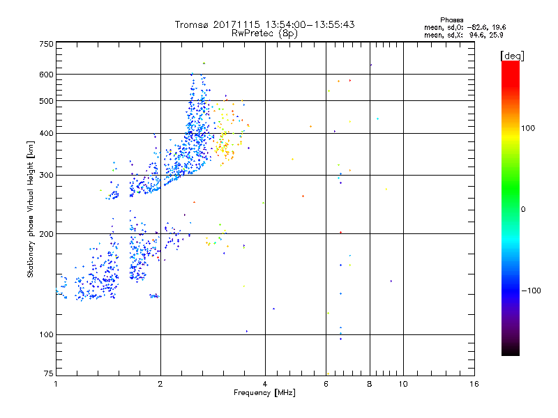558x418 pixels.
Task: Click the '[deg]' colorbar unit label
Action: click(512, 56)
